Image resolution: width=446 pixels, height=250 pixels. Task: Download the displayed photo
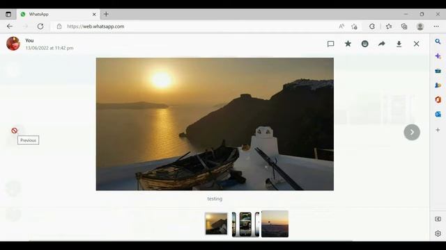click(399, 44)
